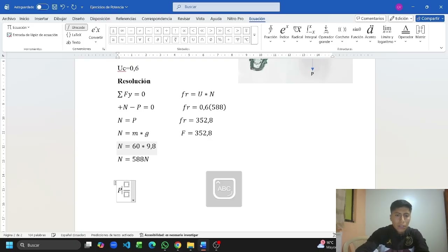Open the Radical structure dropdown
Viewport: 448px width, 252px height.
pyautogui.click(x=297, y=34)
